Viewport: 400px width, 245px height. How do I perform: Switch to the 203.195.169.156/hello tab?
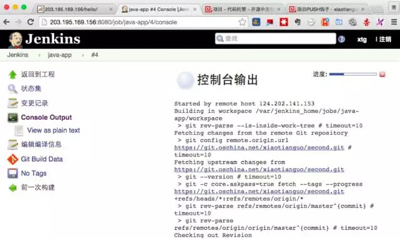click(x=74, y=9)
